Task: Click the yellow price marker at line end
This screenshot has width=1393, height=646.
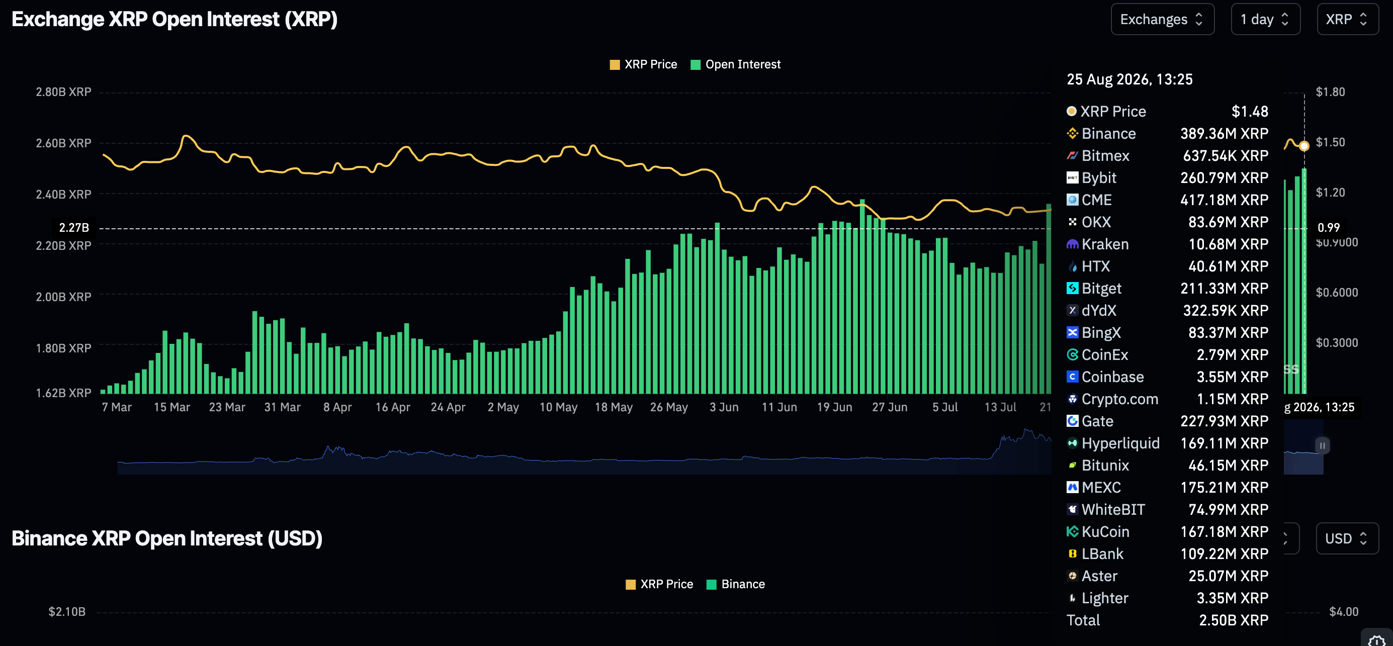Action: (1304, 146)
